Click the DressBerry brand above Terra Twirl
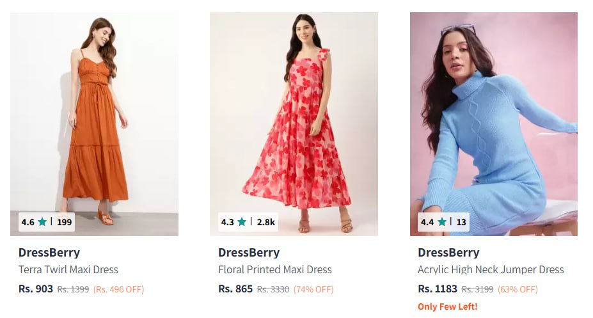The height and width of the screenshot is (318, 593). click(x=49, y=252)
